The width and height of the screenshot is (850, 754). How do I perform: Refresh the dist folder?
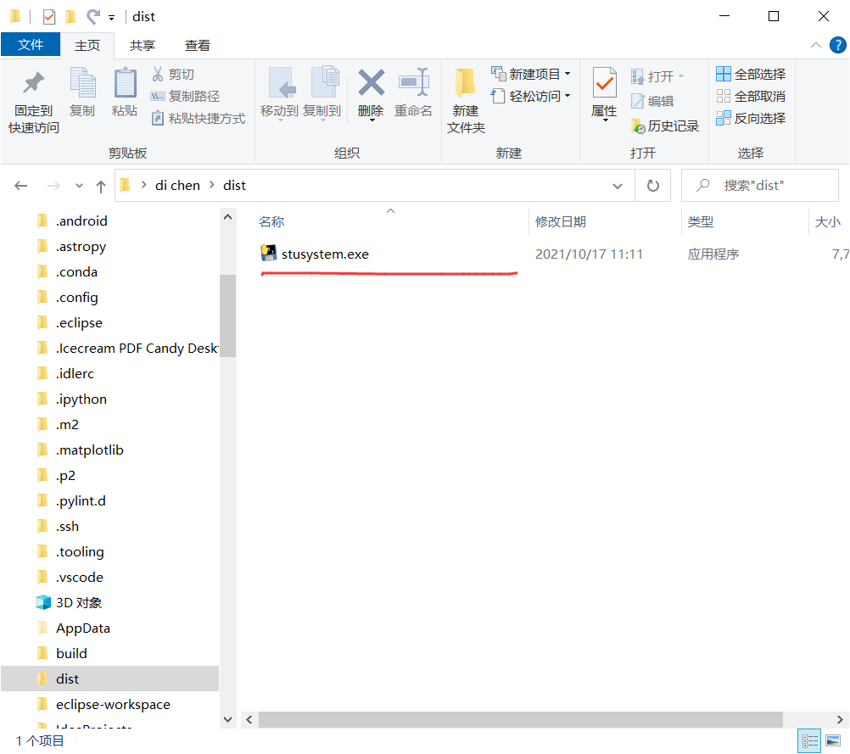tap(652, 186)
